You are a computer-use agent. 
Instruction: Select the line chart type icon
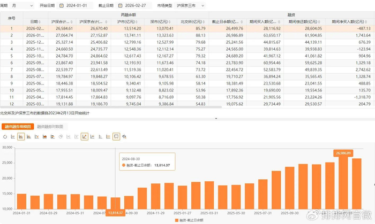point(13,136)
